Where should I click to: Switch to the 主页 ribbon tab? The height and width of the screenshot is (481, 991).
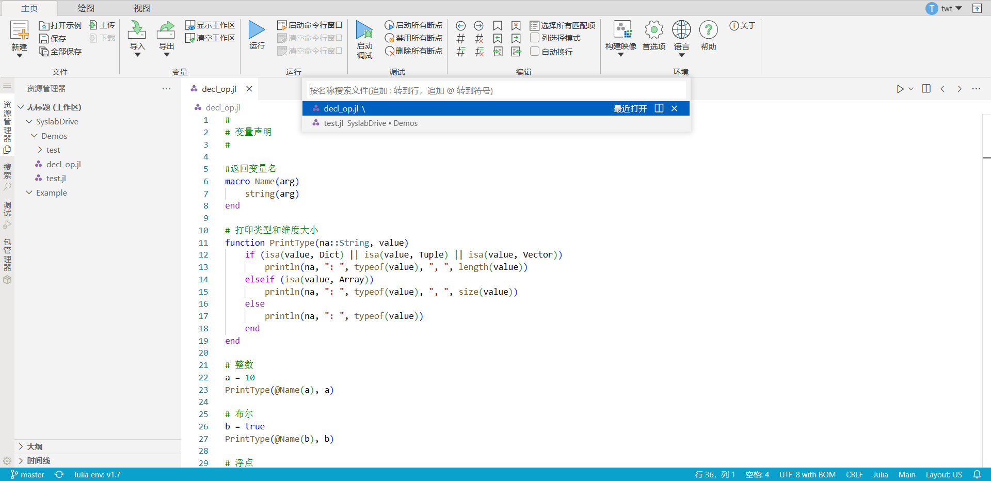(x=29, y=8)
